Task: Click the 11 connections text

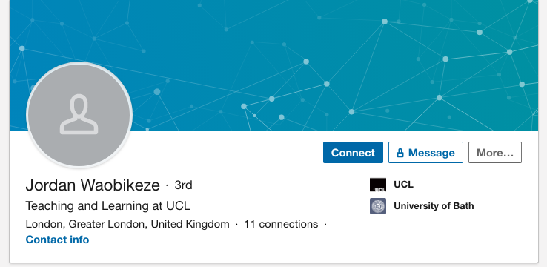Action: (281, 224)
